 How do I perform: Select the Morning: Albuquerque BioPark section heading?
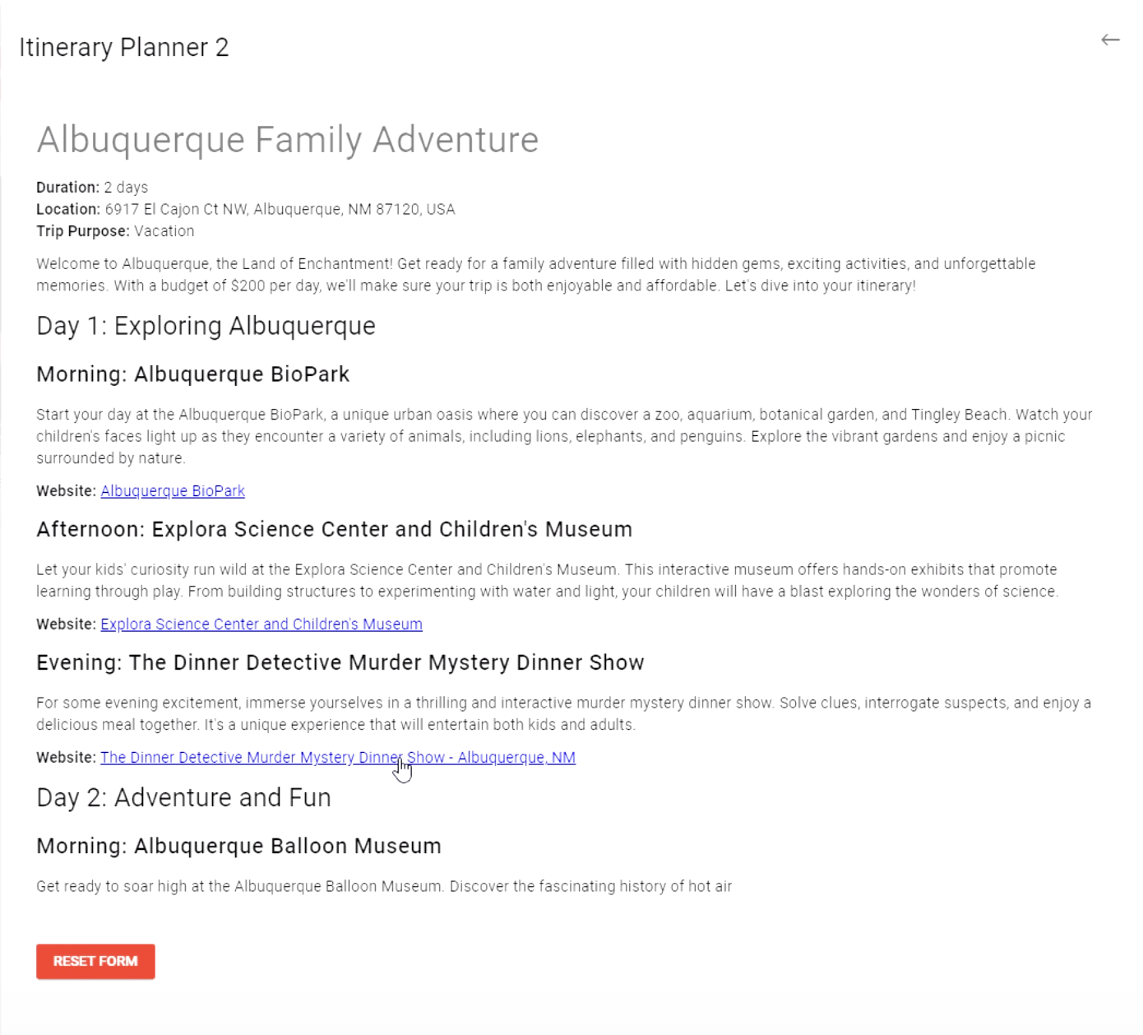pyautogui.click(x=192, y=374)
